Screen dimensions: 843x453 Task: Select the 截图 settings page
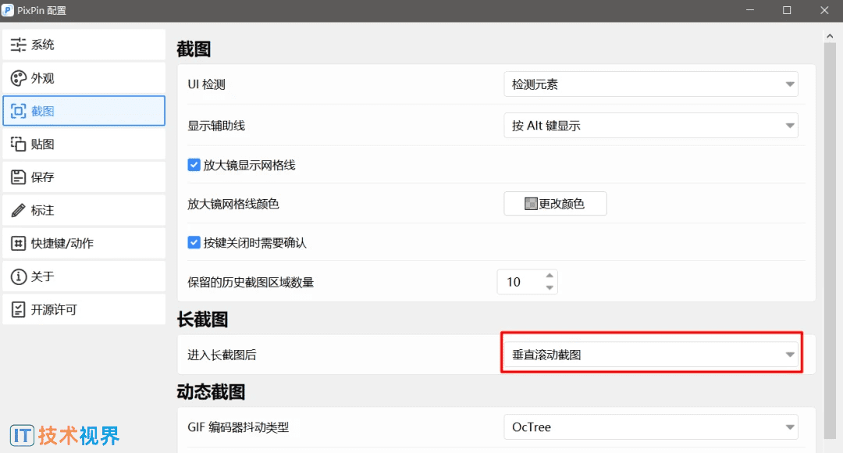tap(84, 111)
